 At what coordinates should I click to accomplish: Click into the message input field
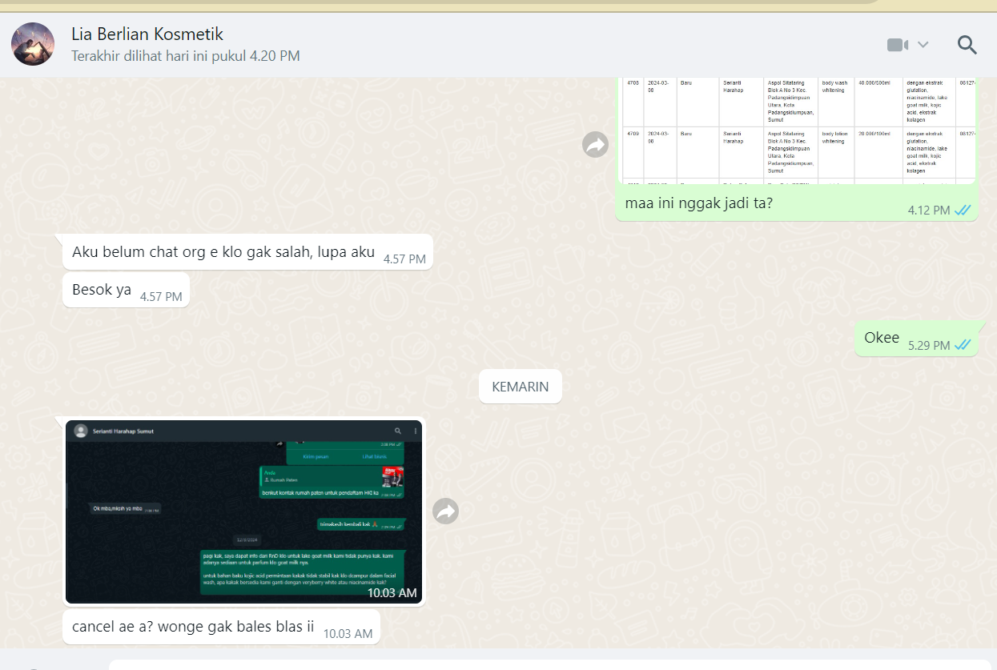point(549,664)
